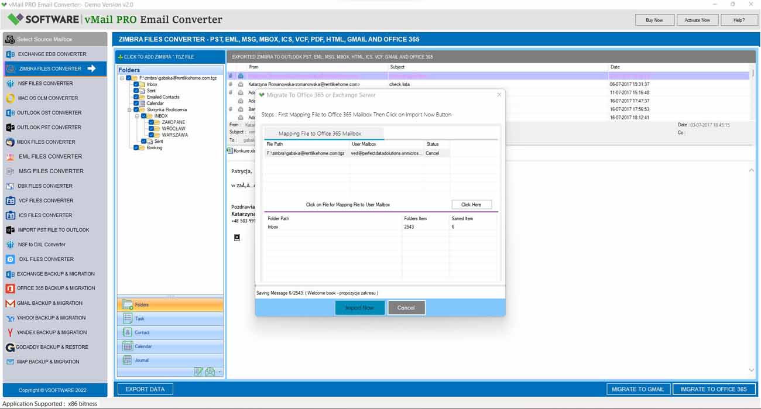Switch to the Task pane tab
Image resolution: width=761 pixels, height=409 pixels.
click(x=170, y=319)
